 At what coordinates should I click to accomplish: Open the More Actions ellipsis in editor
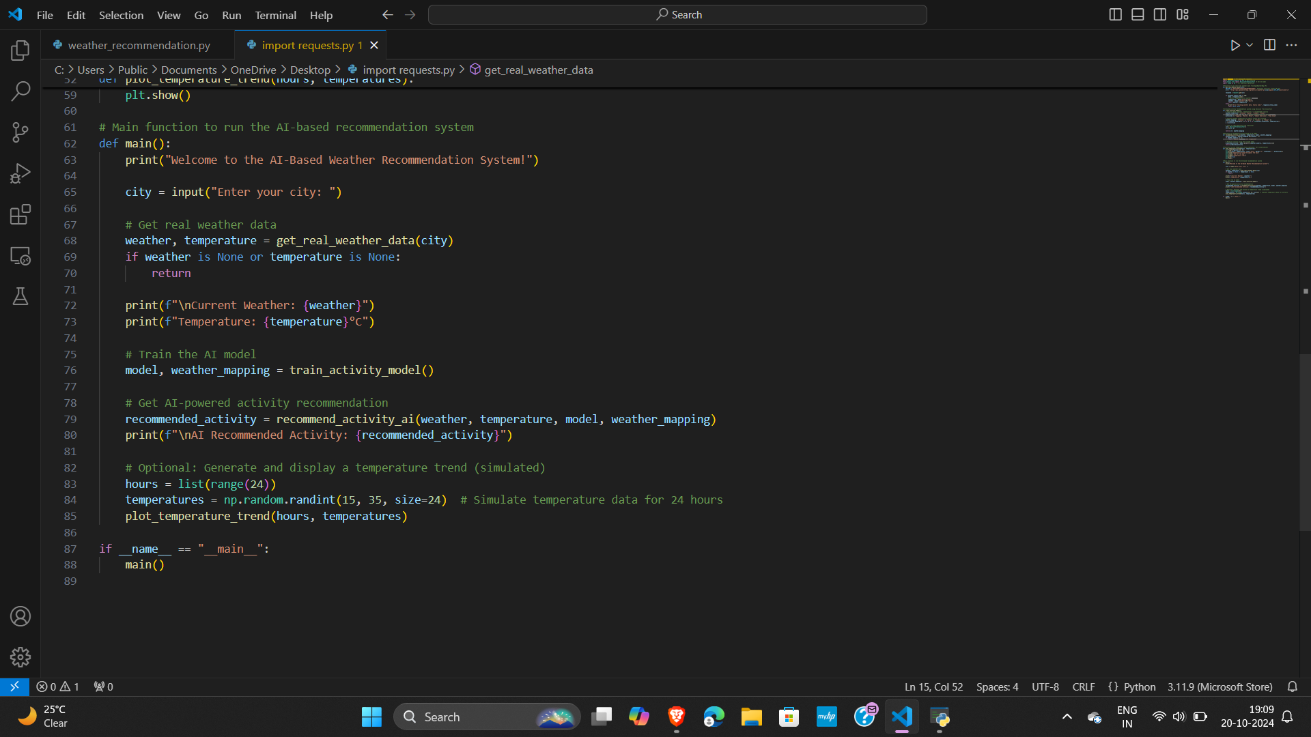1291,45
